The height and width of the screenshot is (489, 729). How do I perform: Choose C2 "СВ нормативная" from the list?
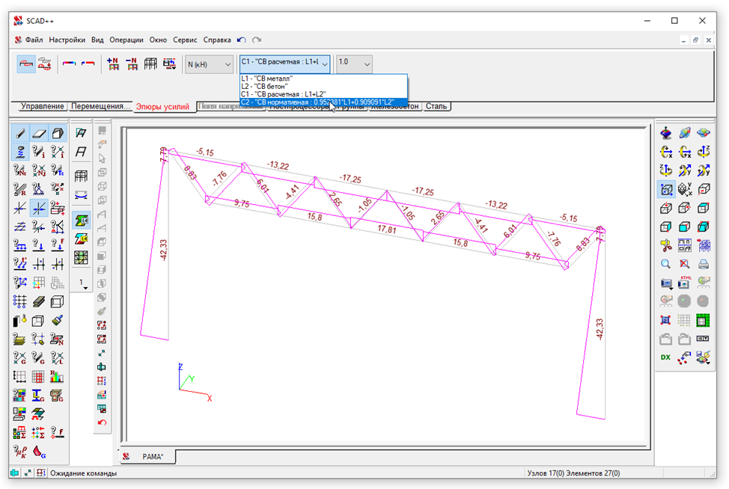(323, 102)
